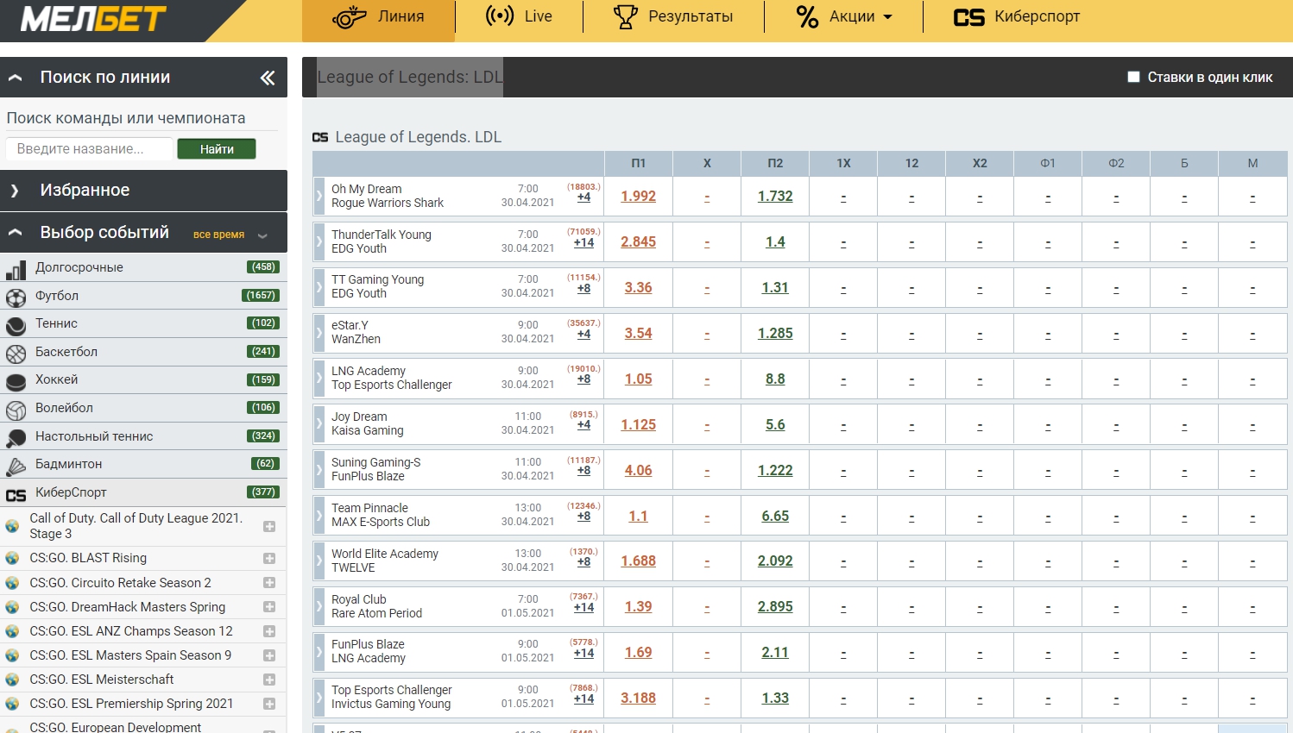This screenshot has height=733, width=1293.
Task: Focus the Введите название search field
Action: 90,148
